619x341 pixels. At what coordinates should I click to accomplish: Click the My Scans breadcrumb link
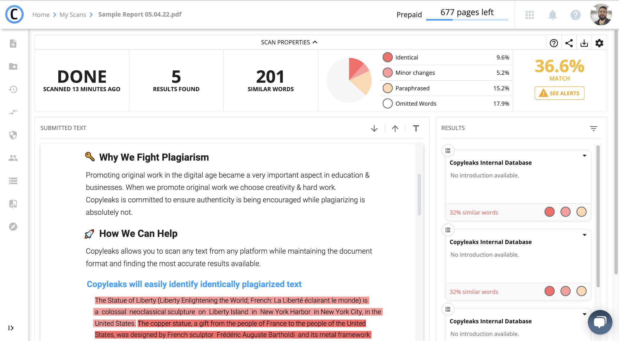pyautogui.click(x=73, y=14)
